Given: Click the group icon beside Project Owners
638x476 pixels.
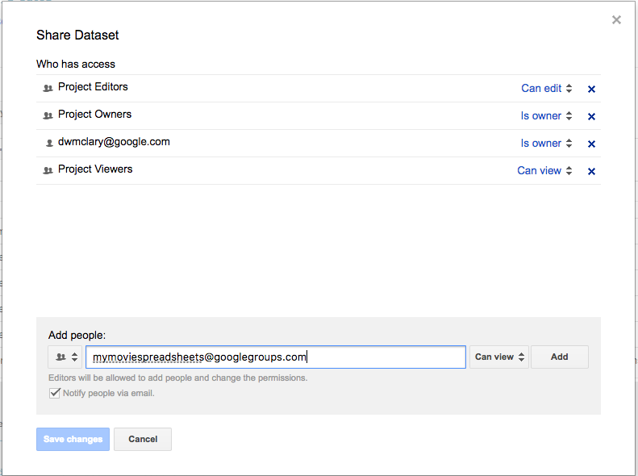Looking at the screenshot, I should (48, 115).
